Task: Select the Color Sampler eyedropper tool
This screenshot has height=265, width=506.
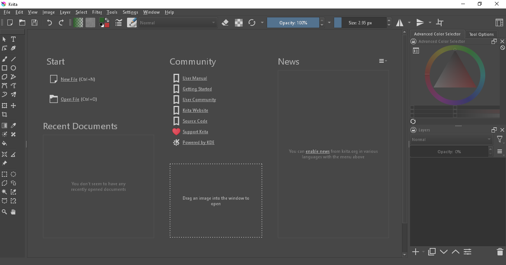Action: coord(13,125)
